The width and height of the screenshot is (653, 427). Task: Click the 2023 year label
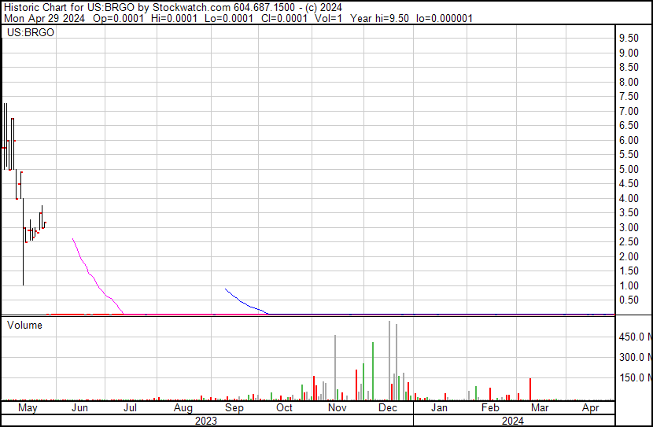[x=206, y=421]
